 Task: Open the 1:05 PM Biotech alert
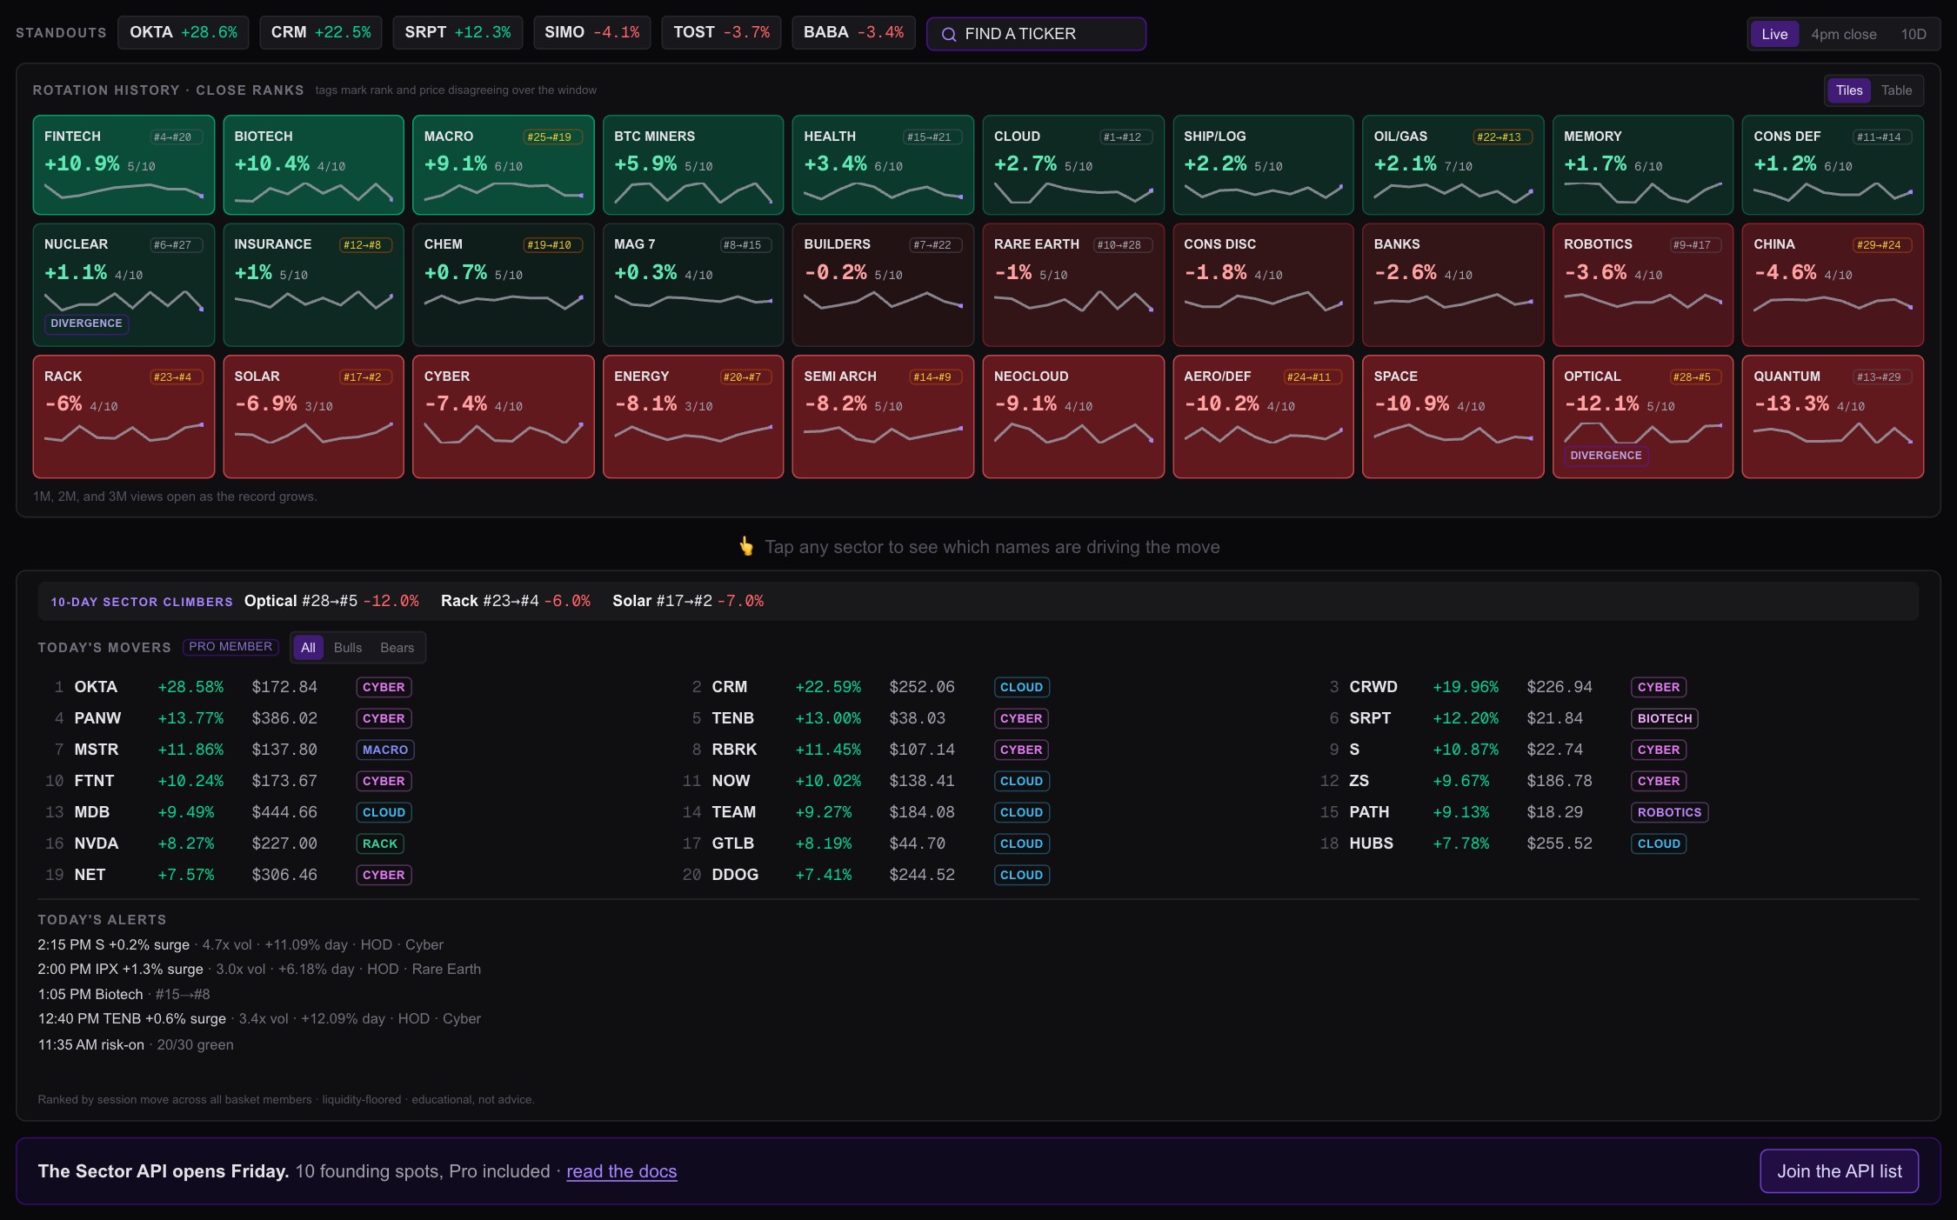coord(124,994)
